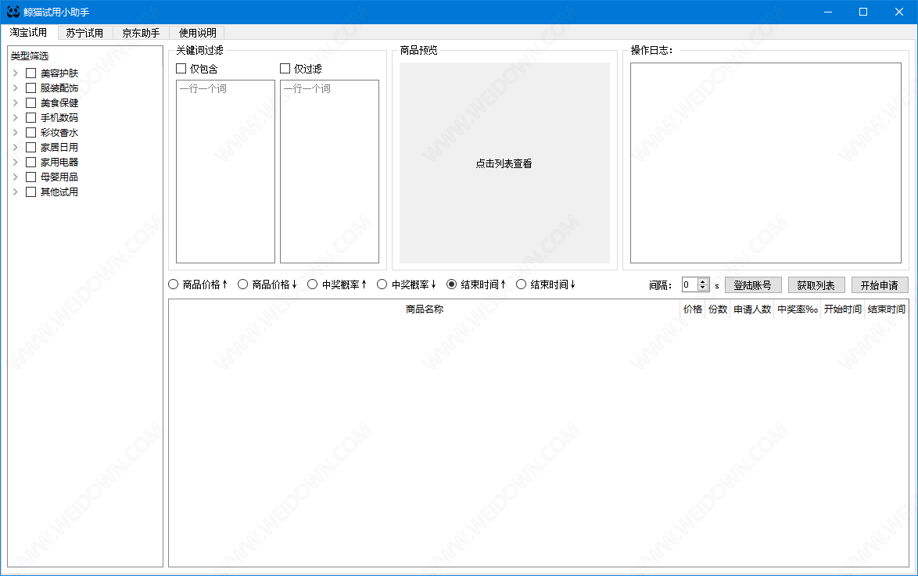Click inside the 操作日志 log box

(766, 163)
